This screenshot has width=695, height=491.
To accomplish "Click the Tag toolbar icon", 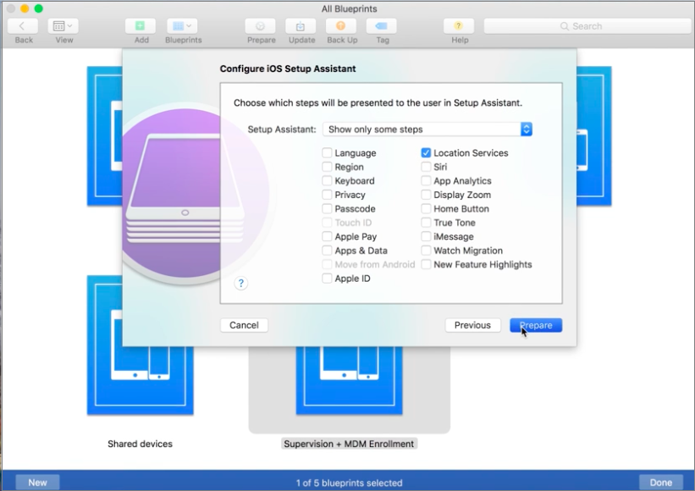I will [382, 26].
